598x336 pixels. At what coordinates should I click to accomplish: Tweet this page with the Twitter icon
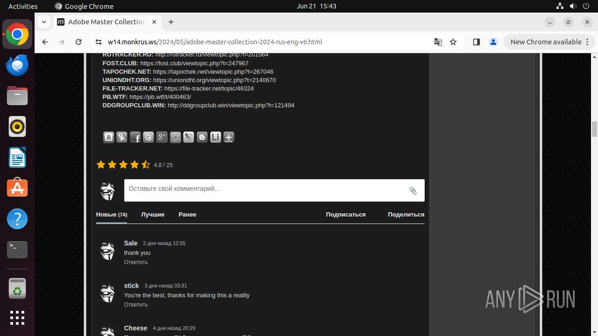click(x=149, y=137)
